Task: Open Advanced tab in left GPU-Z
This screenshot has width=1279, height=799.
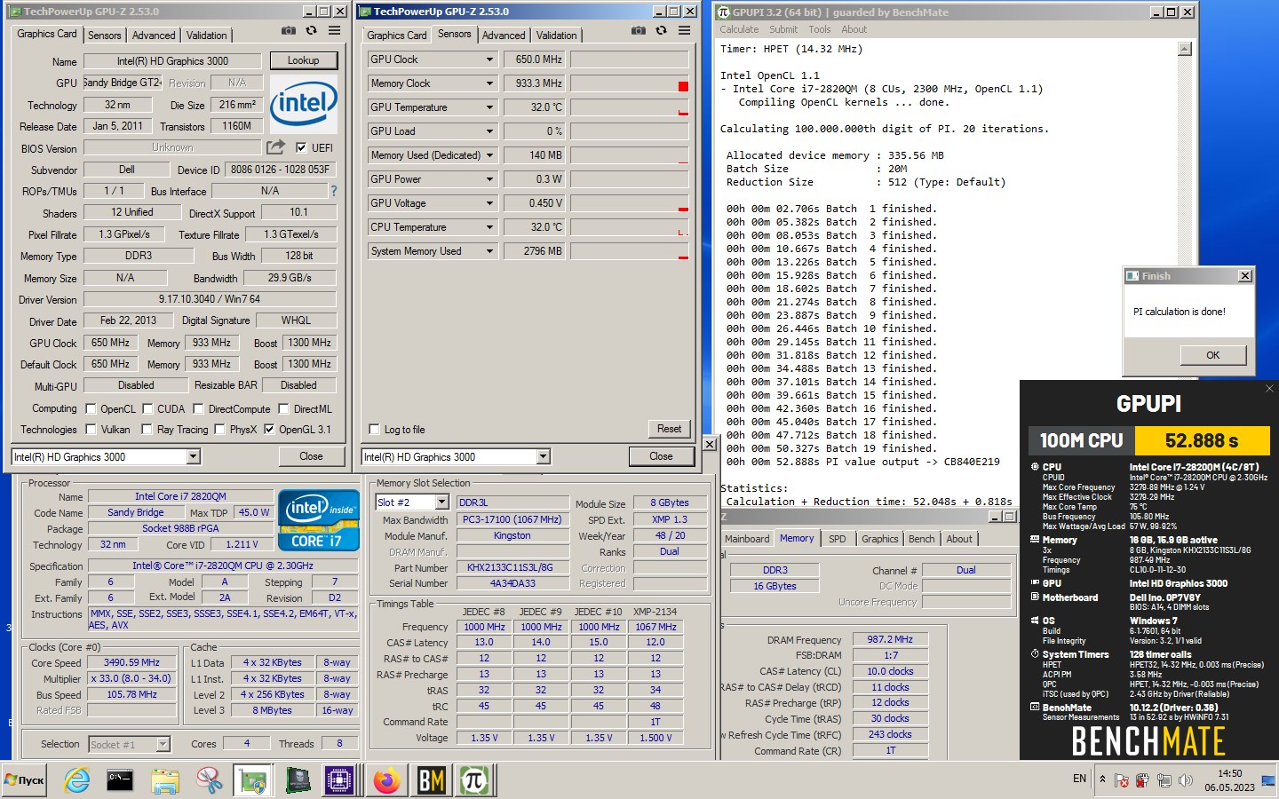Action: tap(154, 36)
